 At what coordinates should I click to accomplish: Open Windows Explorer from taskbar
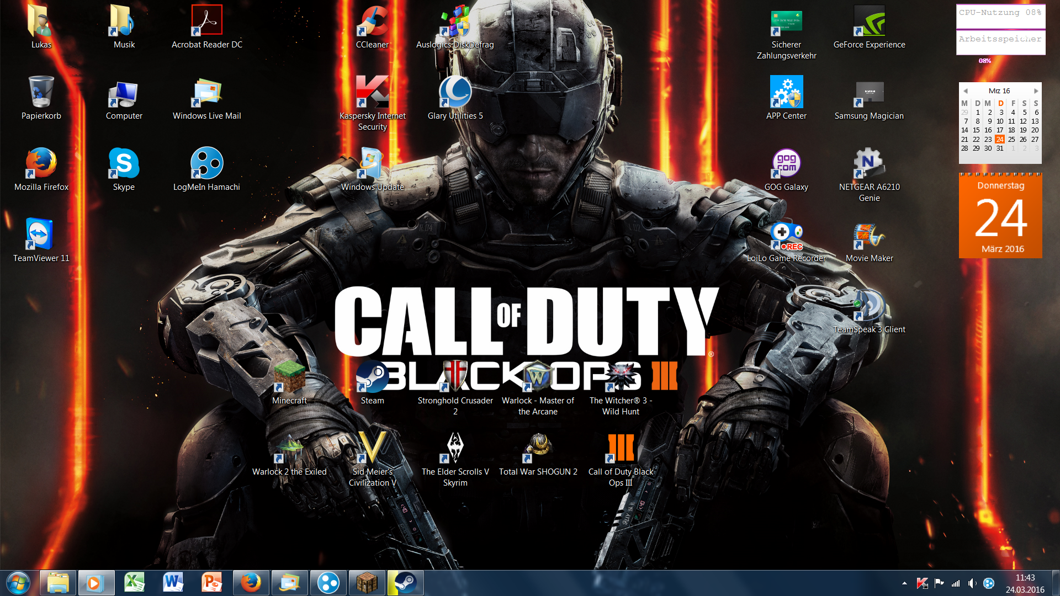[57, 583]
